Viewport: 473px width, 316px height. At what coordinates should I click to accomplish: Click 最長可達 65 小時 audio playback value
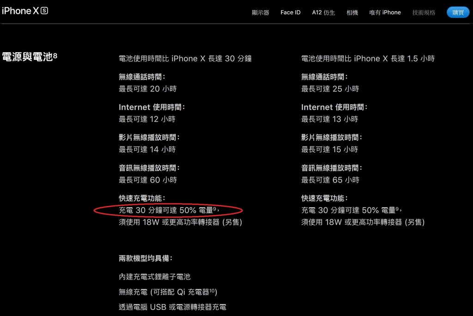[x=330, y=180]
